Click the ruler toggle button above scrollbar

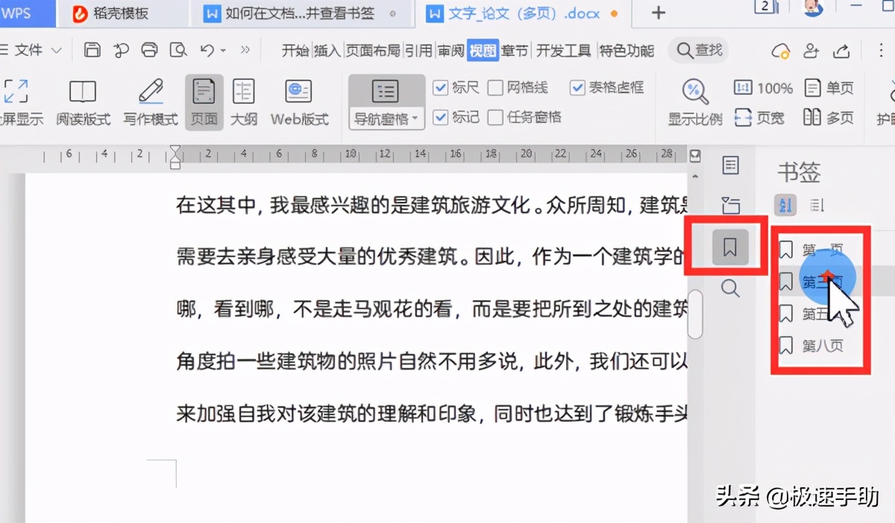695,155
